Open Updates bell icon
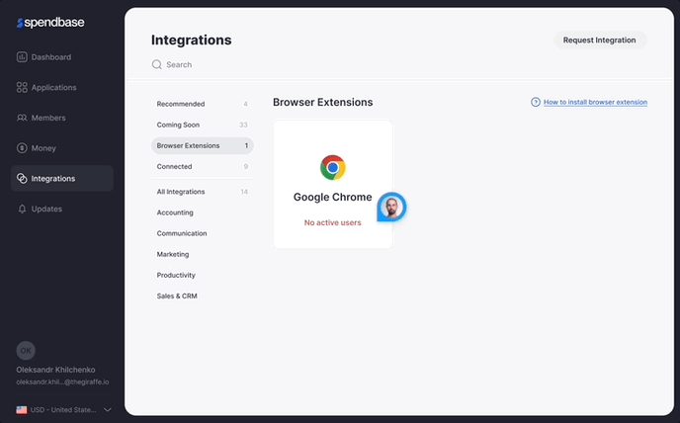This screenshot has height=423, width=680. [x=22, y=210]
